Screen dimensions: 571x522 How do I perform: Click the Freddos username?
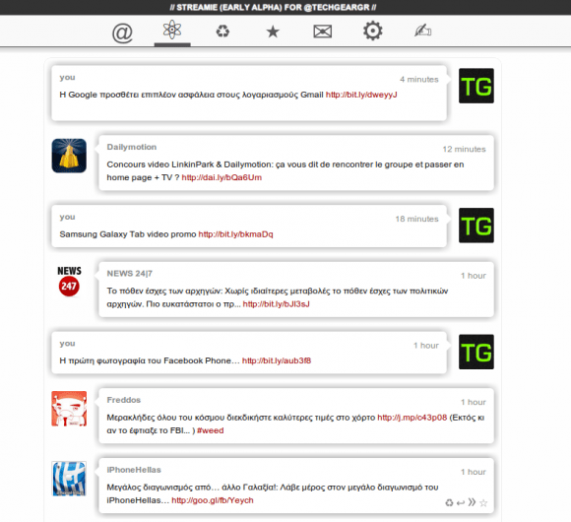[x=123, y=400]
